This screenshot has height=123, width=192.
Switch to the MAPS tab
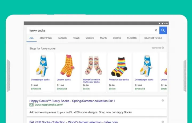click(103, 38)
